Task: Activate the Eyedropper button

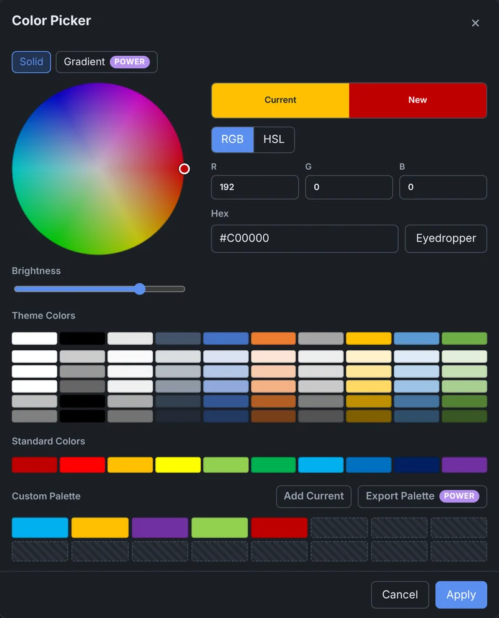Action: pyautogui.click(x=446, y=238)
